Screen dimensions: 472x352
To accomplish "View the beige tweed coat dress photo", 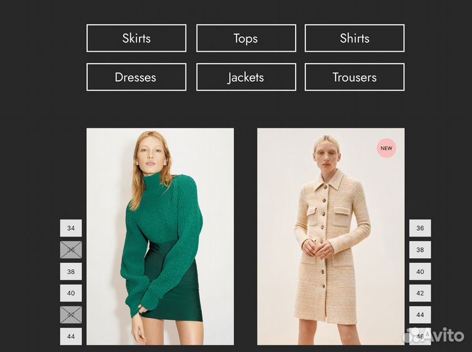I will pyautogui.click(x=330, y=236).
